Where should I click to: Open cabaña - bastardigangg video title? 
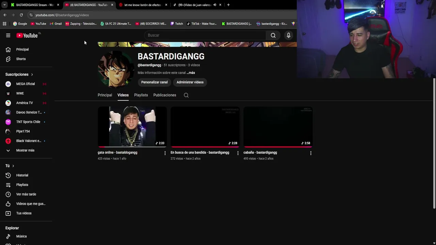coord(260,152)
